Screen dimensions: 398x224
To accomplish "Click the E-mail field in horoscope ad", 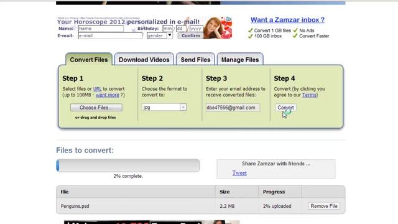I will (x=110, y=35).
